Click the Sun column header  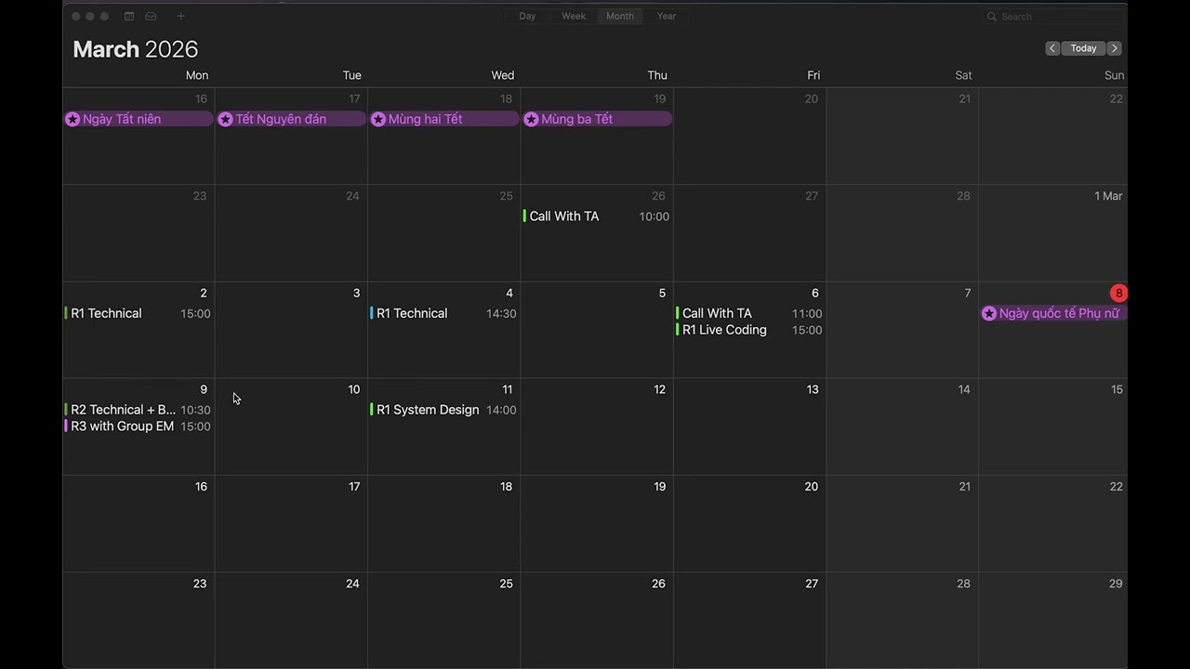point(1114,75)
